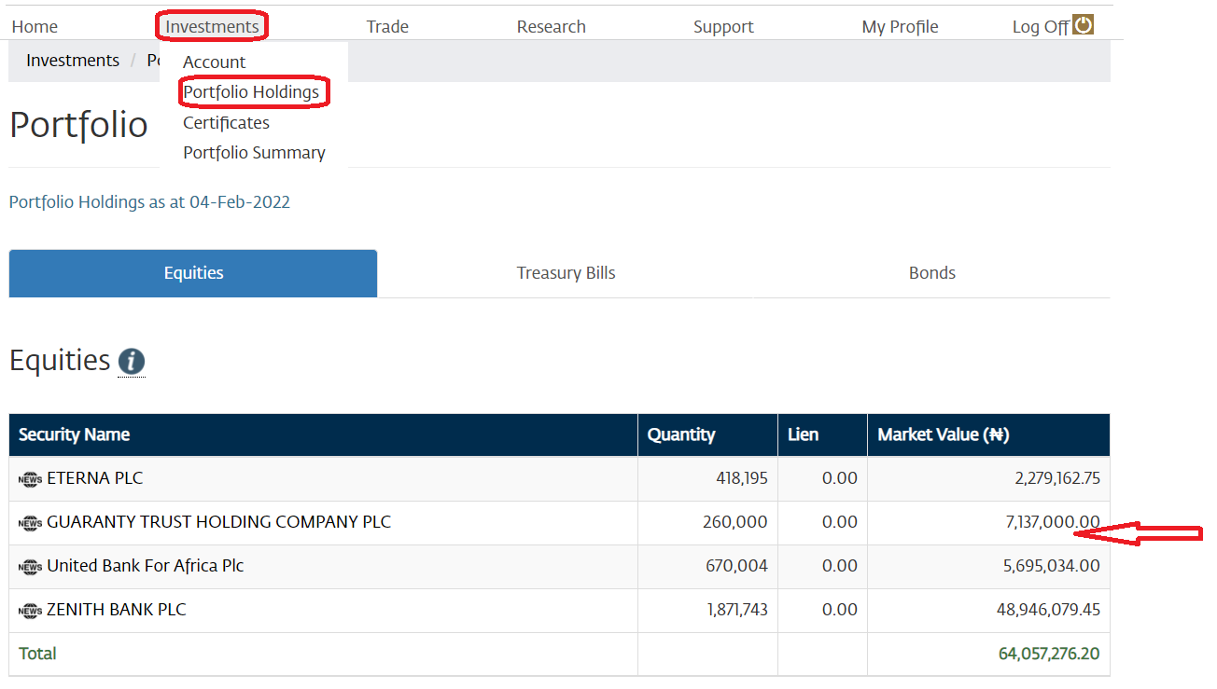The width and height of the screenshot is (1217, 689).
Task: Click the Investments breadcrumb link
Action: [x=73, y=61]
